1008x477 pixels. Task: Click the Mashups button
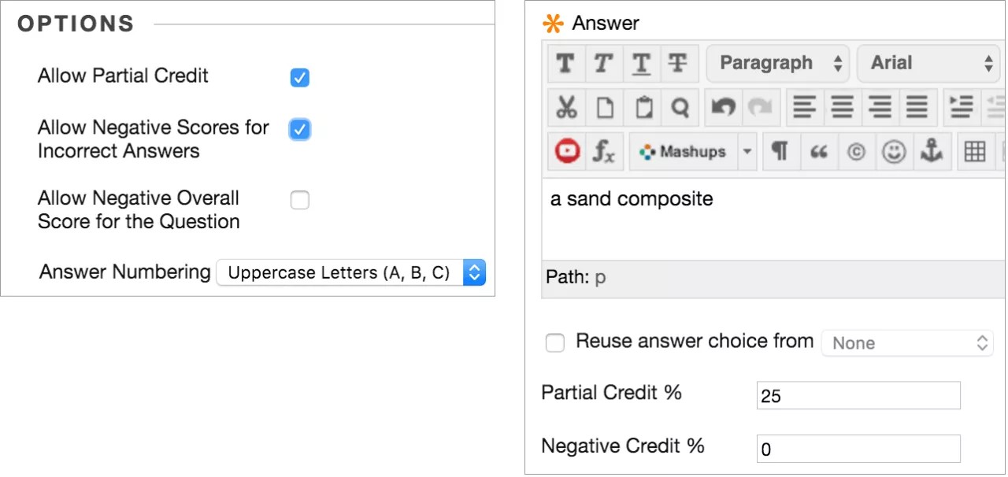coord(683,151)
